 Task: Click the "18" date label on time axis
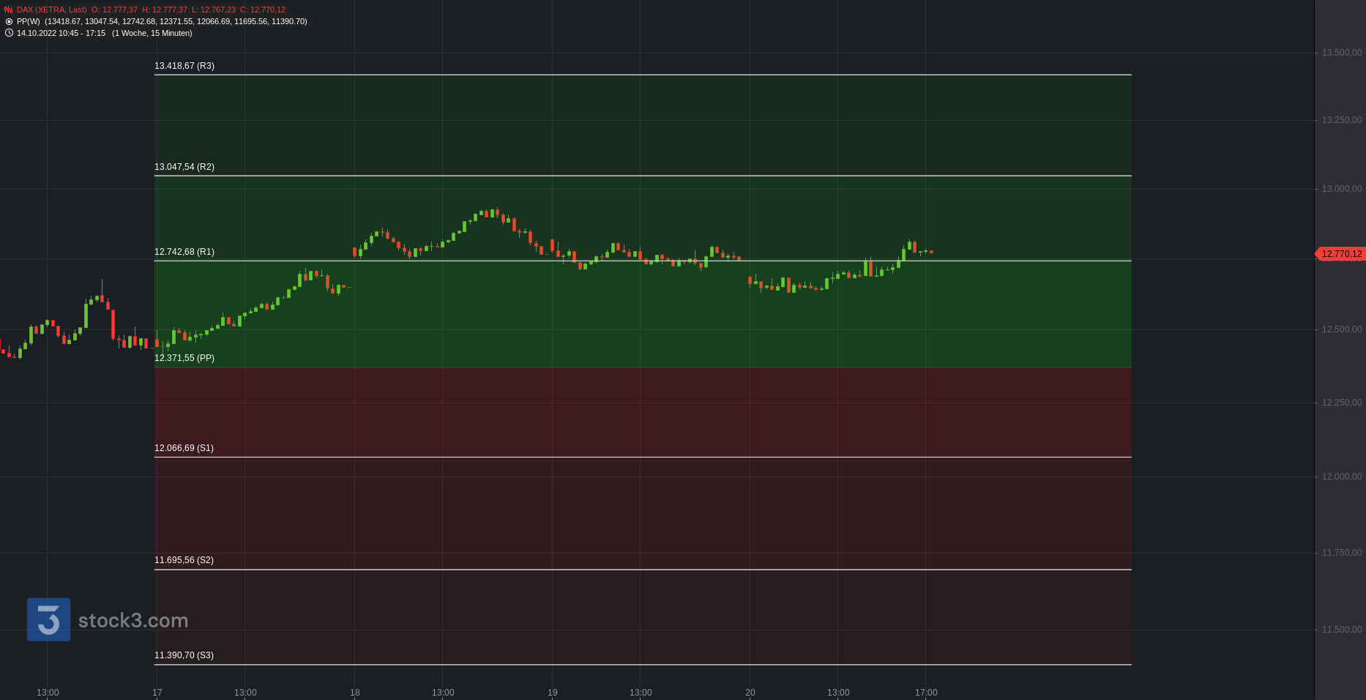355,693
